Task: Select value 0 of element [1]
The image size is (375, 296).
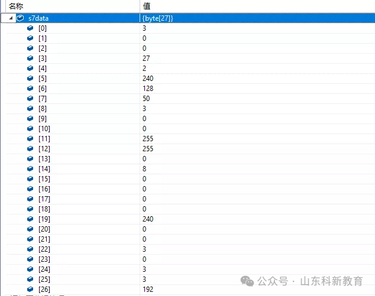Action: [144, 38]
